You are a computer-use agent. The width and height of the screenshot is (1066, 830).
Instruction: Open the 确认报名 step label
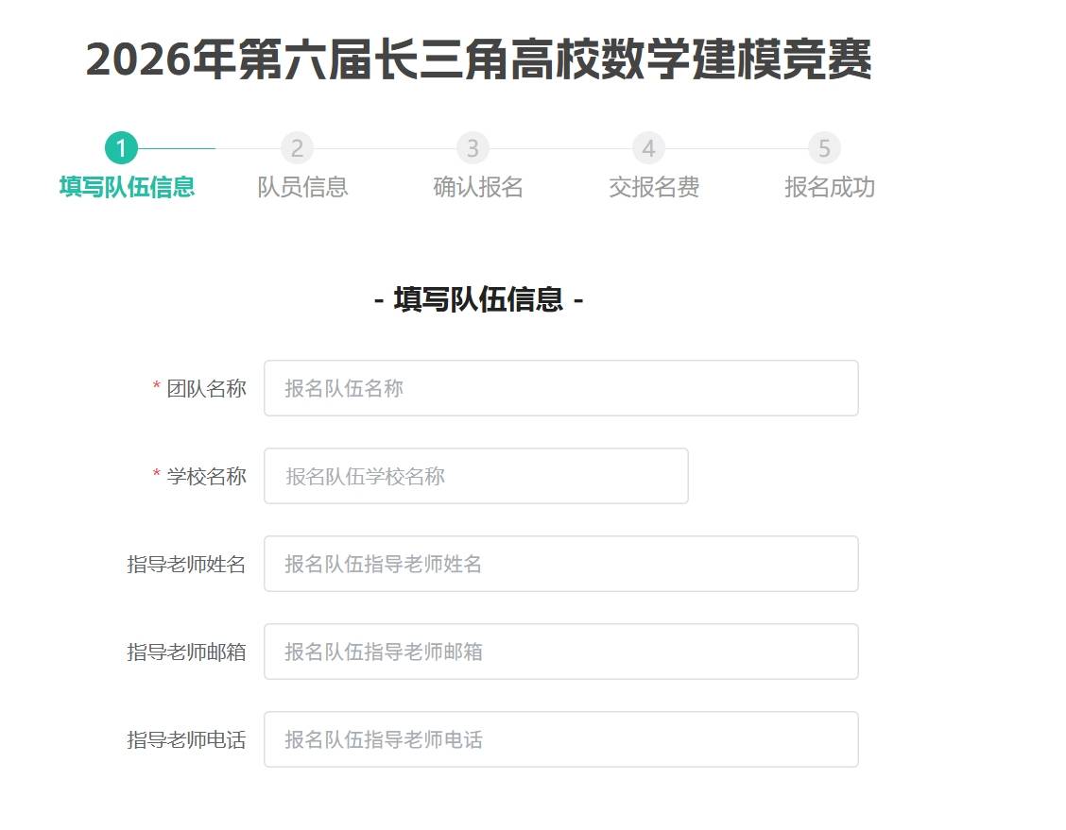478,187
